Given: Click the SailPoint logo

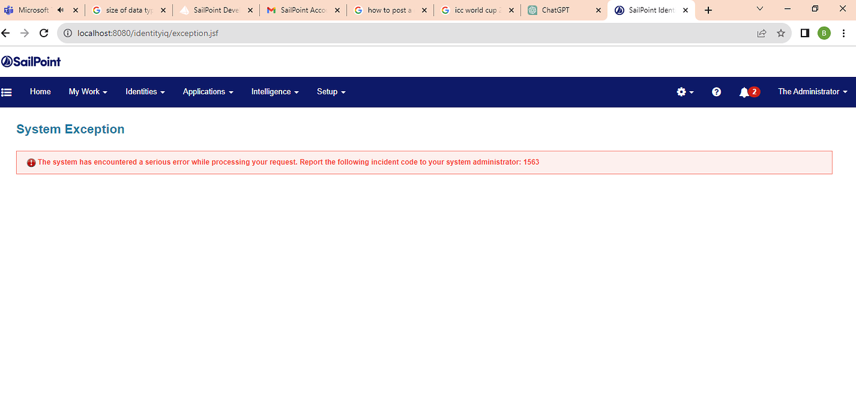Looking at the screenshot, I should click(32, 61).
